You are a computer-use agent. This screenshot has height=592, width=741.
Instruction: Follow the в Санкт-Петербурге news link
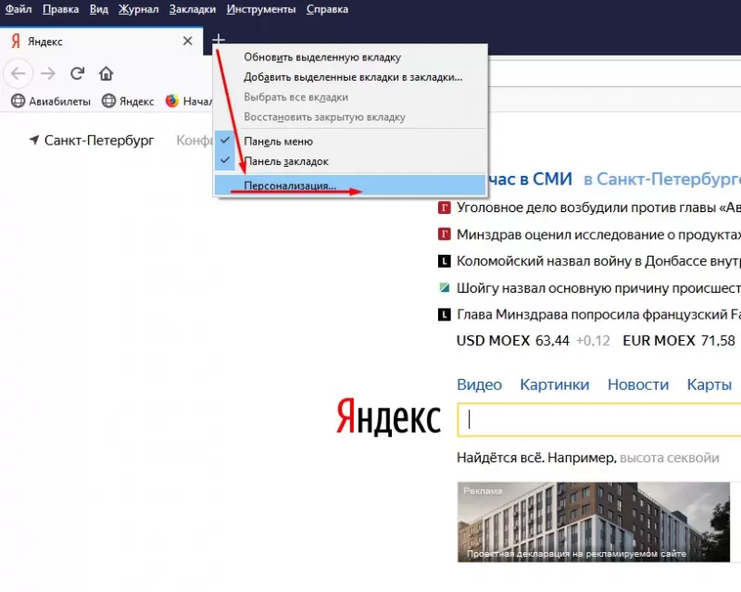click(x=669, y=178)
